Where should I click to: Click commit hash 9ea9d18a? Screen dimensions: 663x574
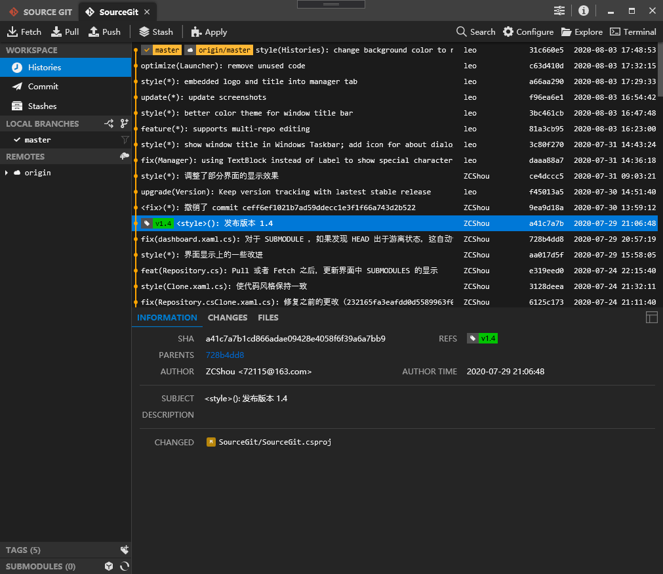tap(546, 208)
